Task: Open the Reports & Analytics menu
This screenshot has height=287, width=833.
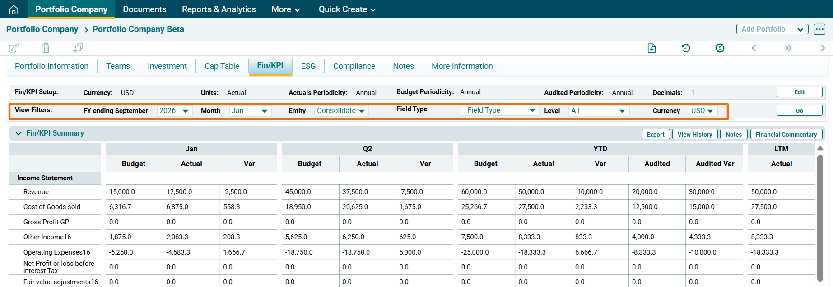Action: coord(219,9)
